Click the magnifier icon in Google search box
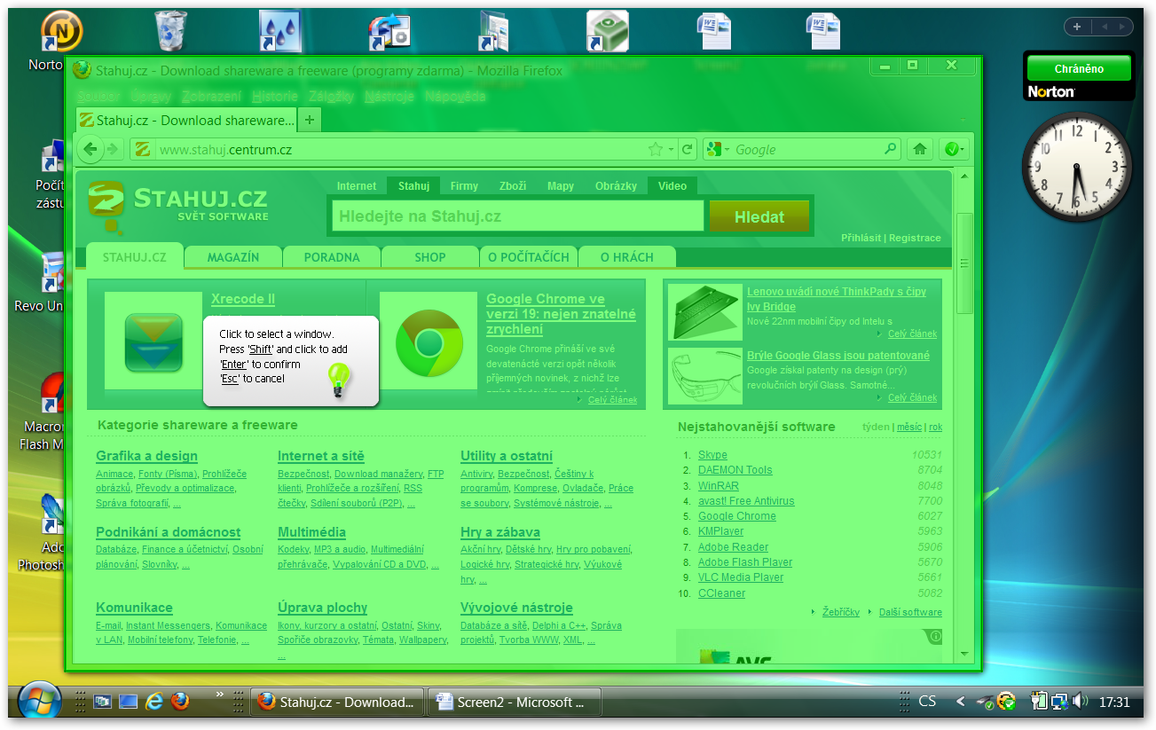1156x730 pixels. tap(891, 149)
